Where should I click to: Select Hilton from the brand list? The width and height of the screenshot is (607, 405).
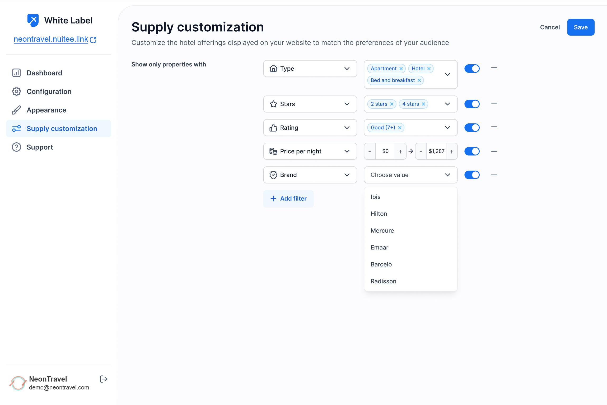coord(379,214)
